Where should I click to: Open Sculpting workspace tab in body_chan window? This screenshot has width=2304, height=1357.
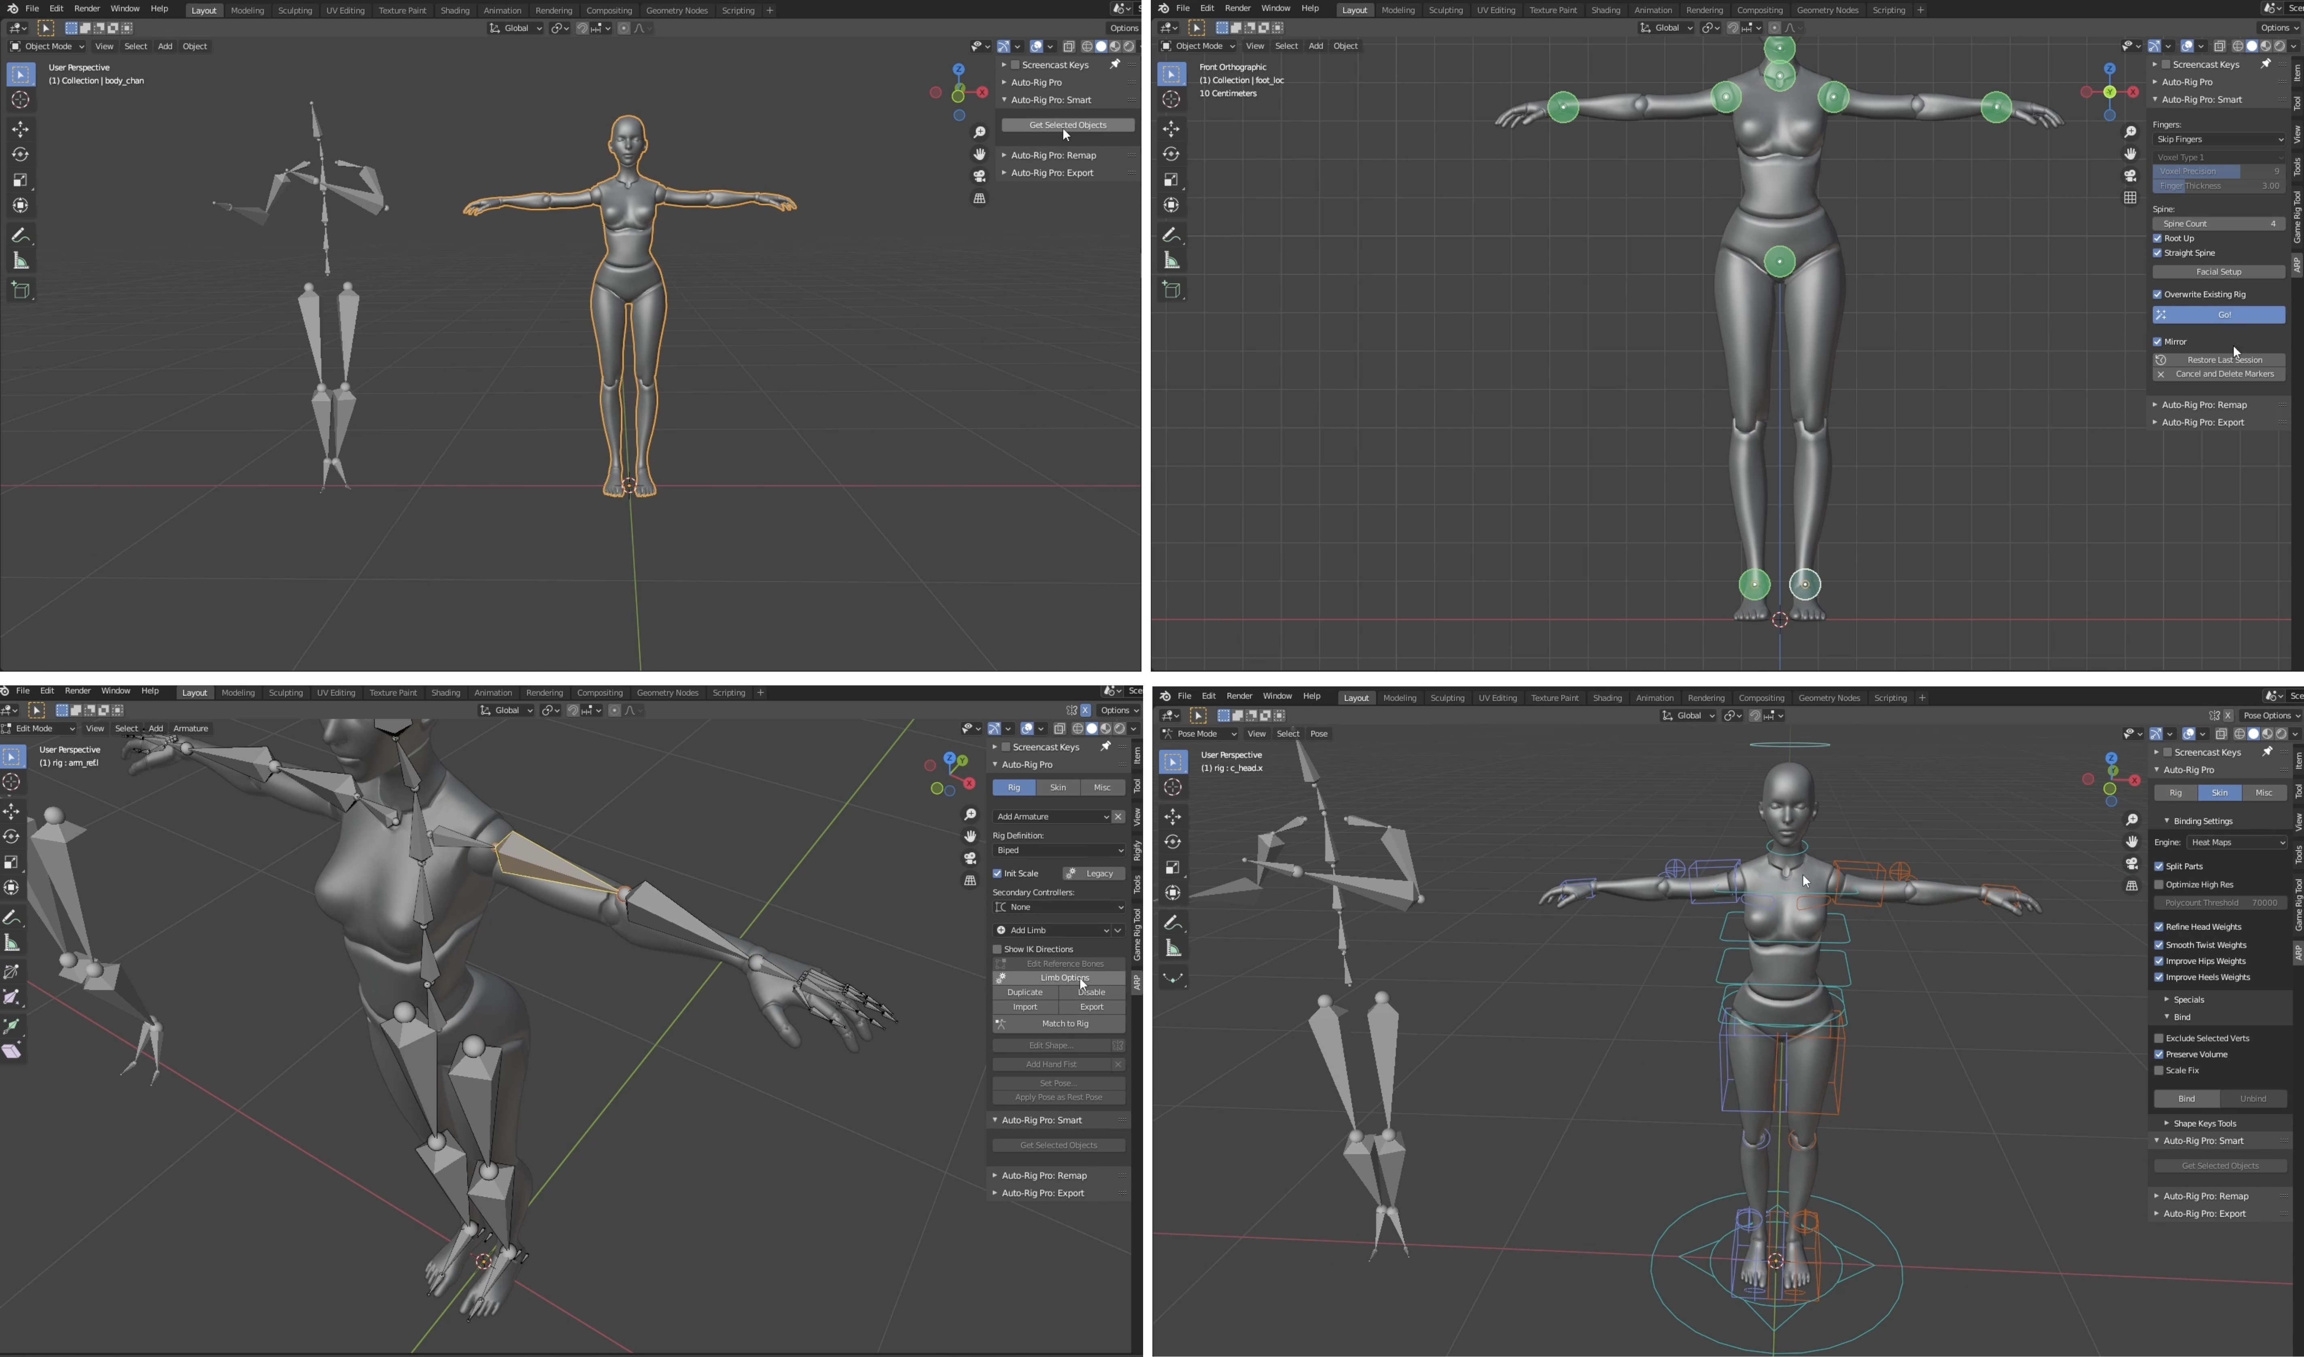point(295,10)
